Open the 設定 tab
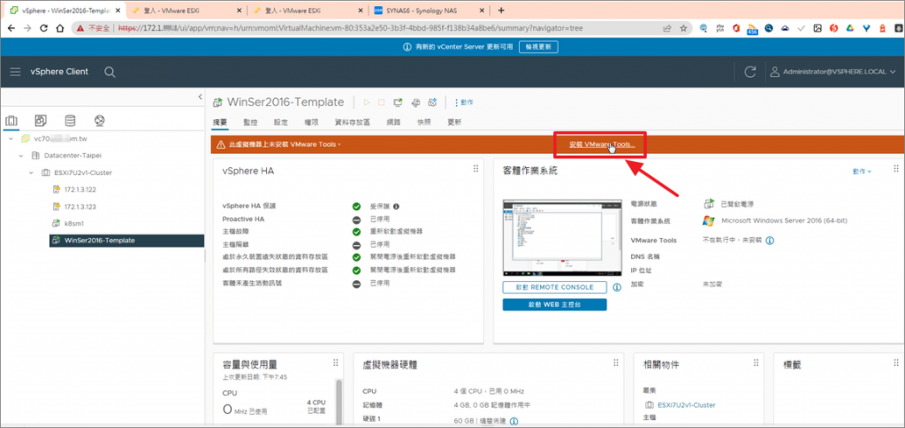 280,122
